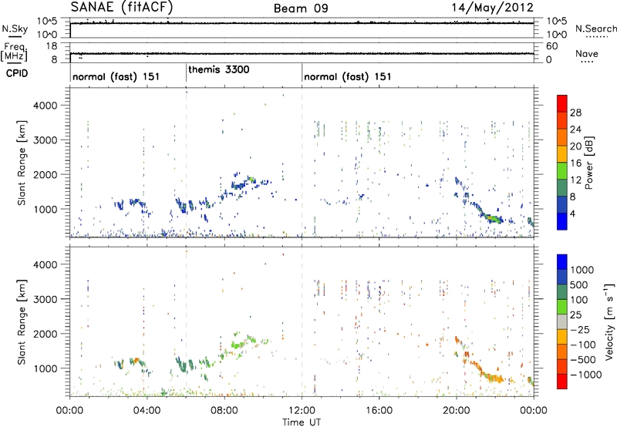This screenshot has height=427, width=617.
Task: Click normal (fast) 151 label preceding themis 3300
Action: coord(116,76)
